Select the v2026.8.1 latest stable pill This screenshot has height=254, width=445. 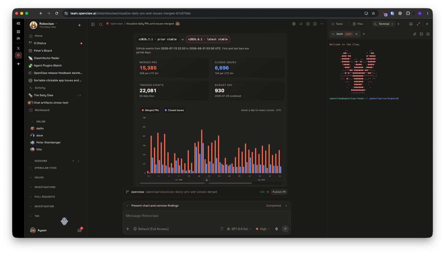tap(208, 39)
